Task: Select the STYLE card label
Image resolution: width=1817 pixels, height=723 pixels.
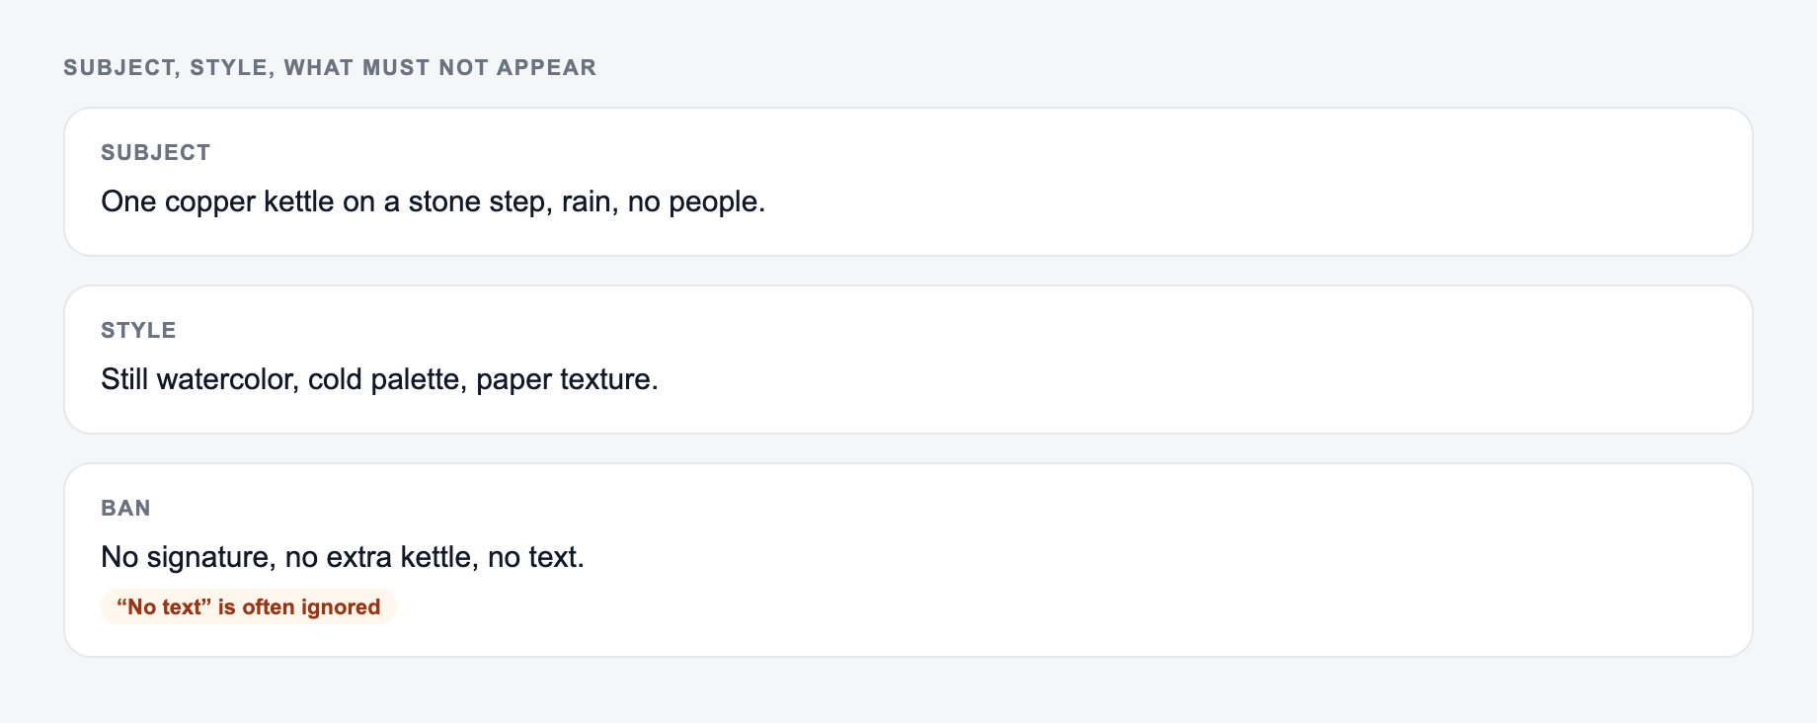Action: [138, 331]
